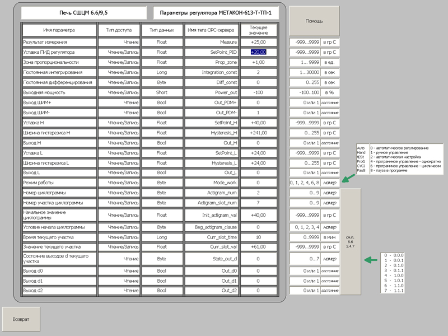Click the Помощь button
Image resolution: width=448 pixels, height=336 pixels.
coord(314,21)
